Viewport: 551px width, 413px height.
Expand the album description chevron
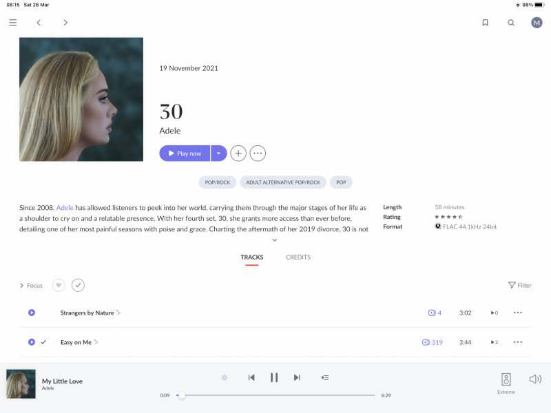click(275, 240)
